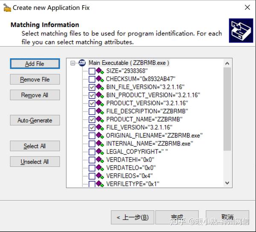Select VERFILEOS="0x4" text
Viewport: 256px width, 232px height.
(x=129, y=176)
